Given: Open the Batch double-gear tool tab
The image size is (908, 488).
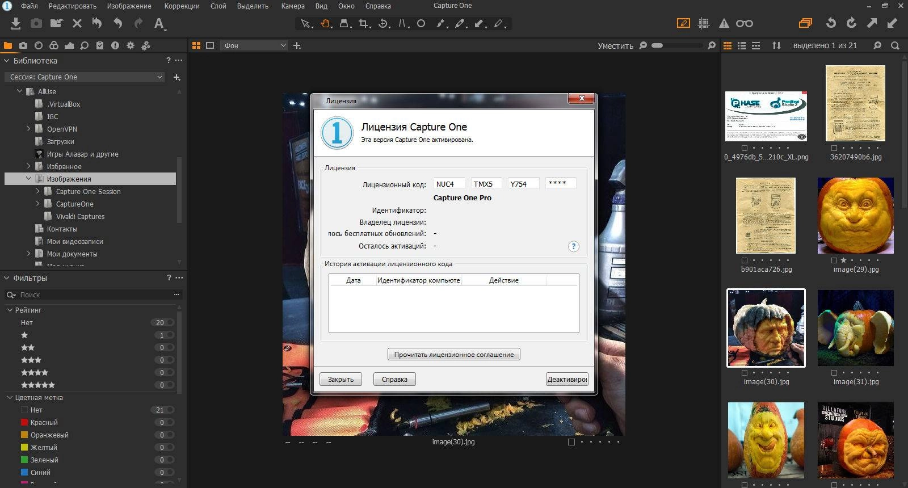Looking at the screenshot, I should [146, 45].
